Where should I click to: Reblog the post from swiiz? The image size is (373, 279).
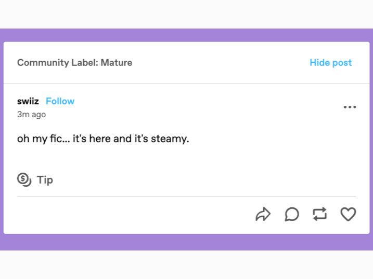point(319,214)
